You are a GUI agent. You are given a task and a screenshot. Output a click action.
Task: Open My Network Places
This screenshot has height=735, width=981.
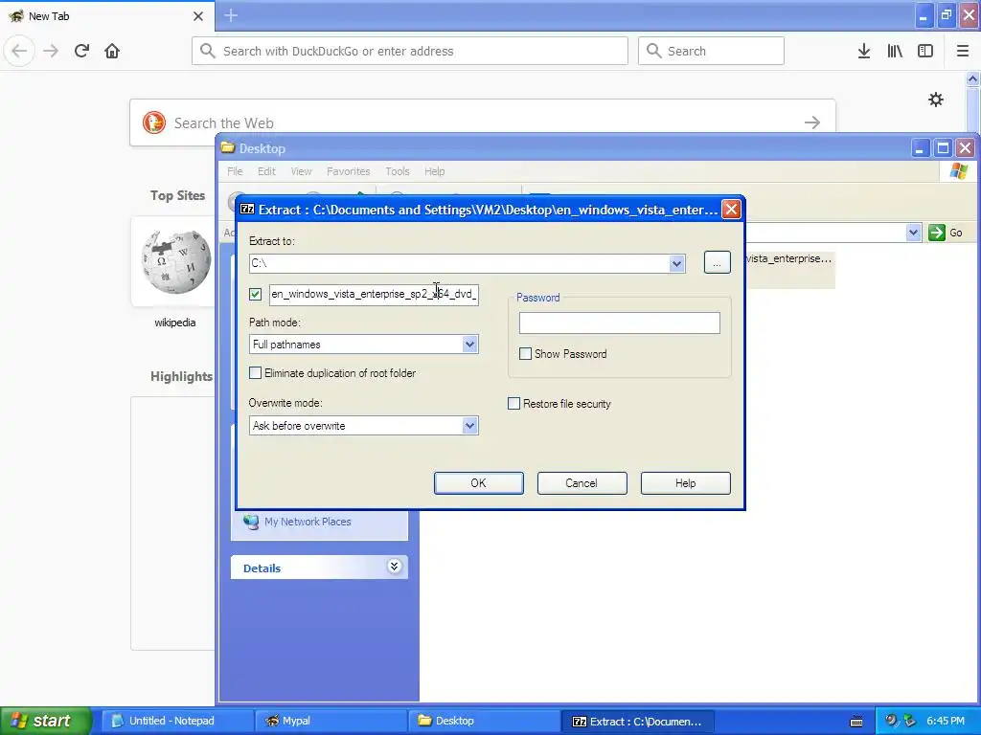308,522
